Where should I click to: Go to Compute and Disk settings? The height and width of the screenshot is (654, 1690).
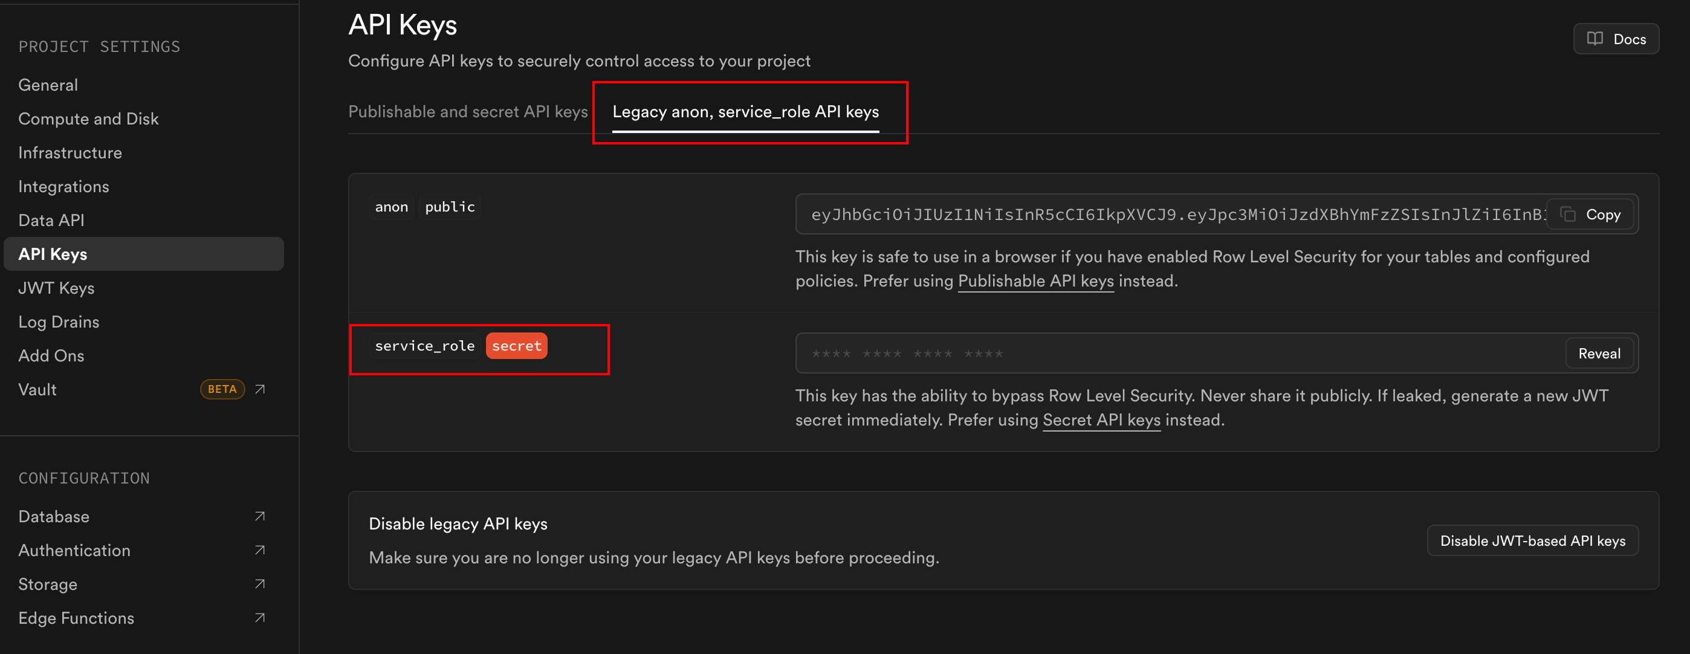point(89,118)
